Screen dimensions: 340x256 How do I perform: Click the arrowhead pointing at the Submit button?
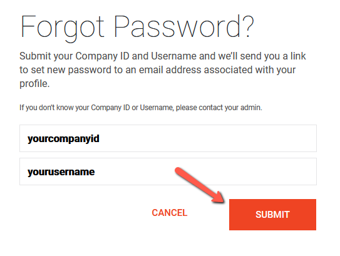[x=219, y=198]
